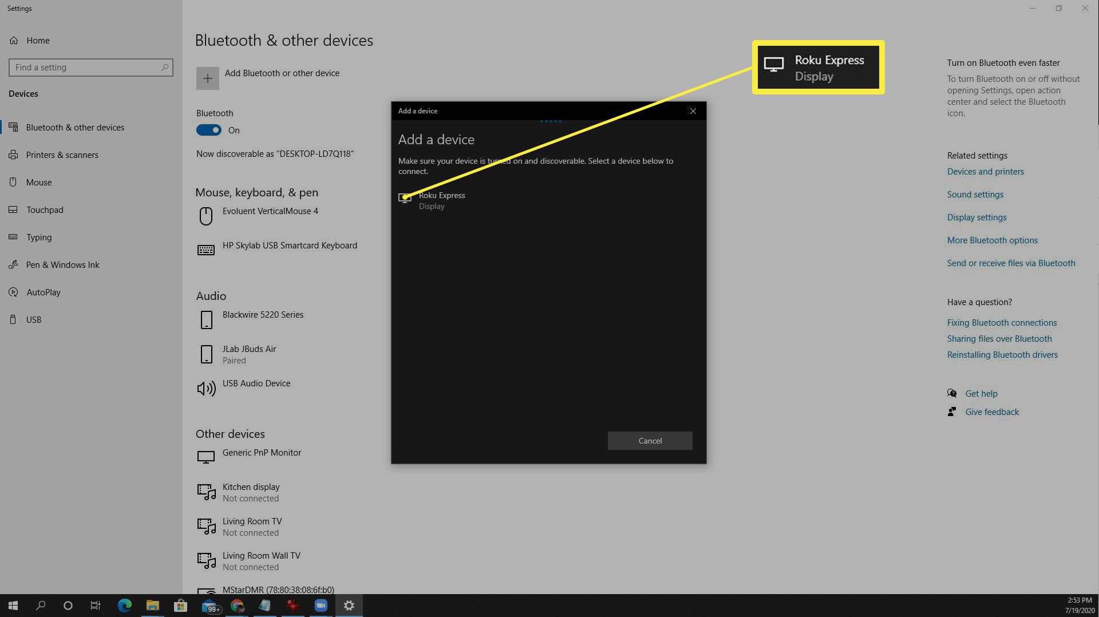The width and height of the screenshot is (1099, 617).
Task: Close the Add a device dialog
Action: click(693, 111)
